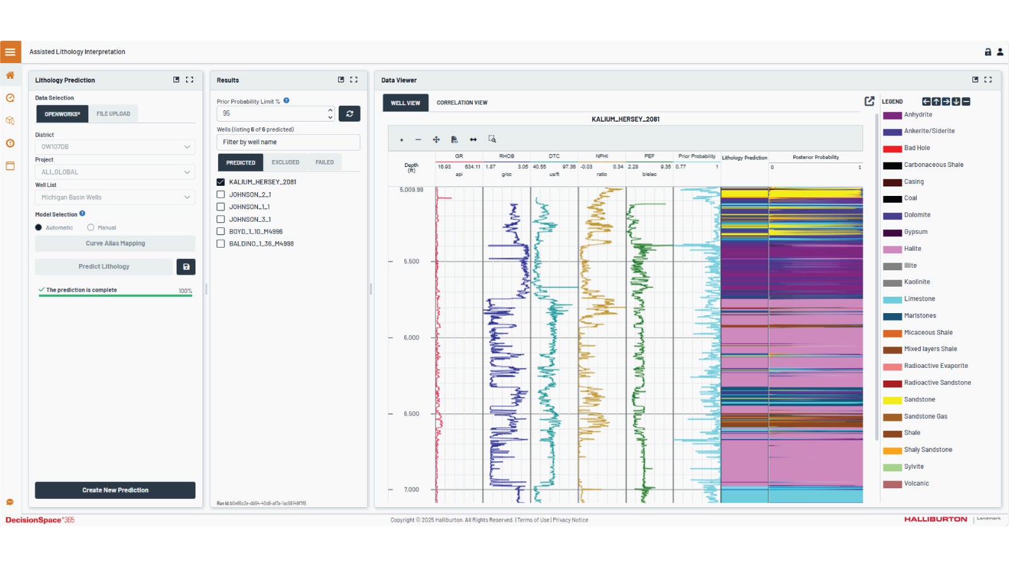Open the District dropdown
Viewport: 1009px width, 567px height.
[x=115, y=147]
